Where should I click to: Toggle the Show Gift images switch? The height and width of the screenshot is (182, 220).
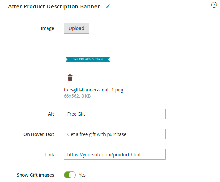[70, 175]
